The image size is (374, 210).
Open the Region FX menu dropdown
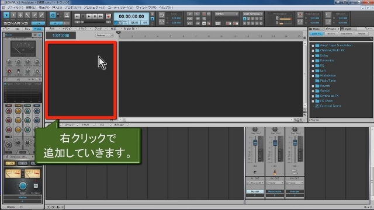130,29
